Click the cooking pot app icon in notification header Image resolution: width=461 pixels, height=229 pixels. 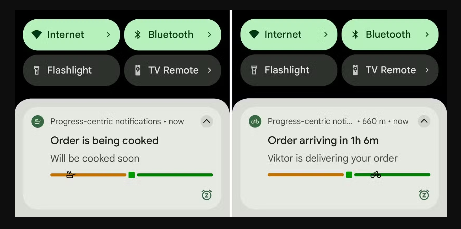click(x=38, y=121)
